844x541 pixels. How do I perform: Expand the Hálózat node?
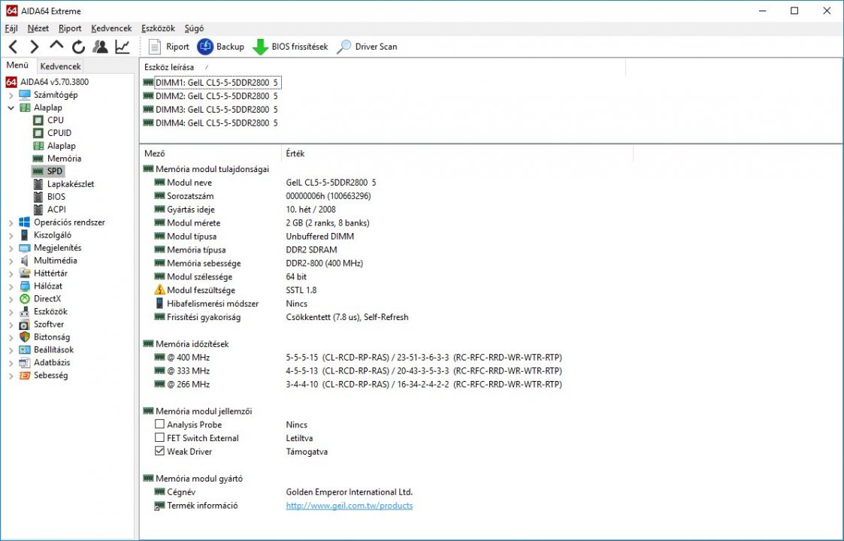[x=11, y=286]
